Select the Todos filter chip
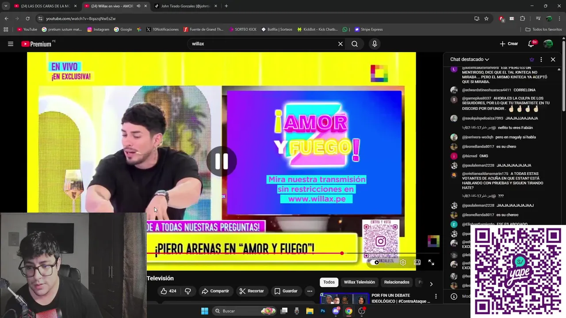This screenshot has height=318, width=566. [x=329, y=282]
